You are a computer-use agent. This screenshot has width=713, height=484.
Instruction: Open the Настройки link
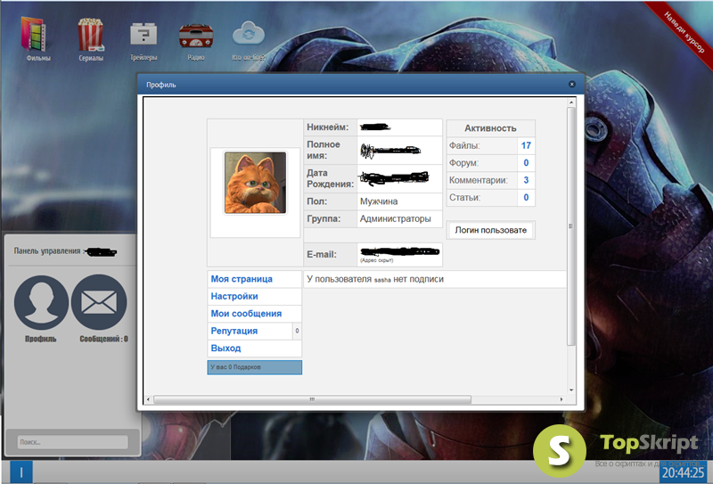pos(234,296)
